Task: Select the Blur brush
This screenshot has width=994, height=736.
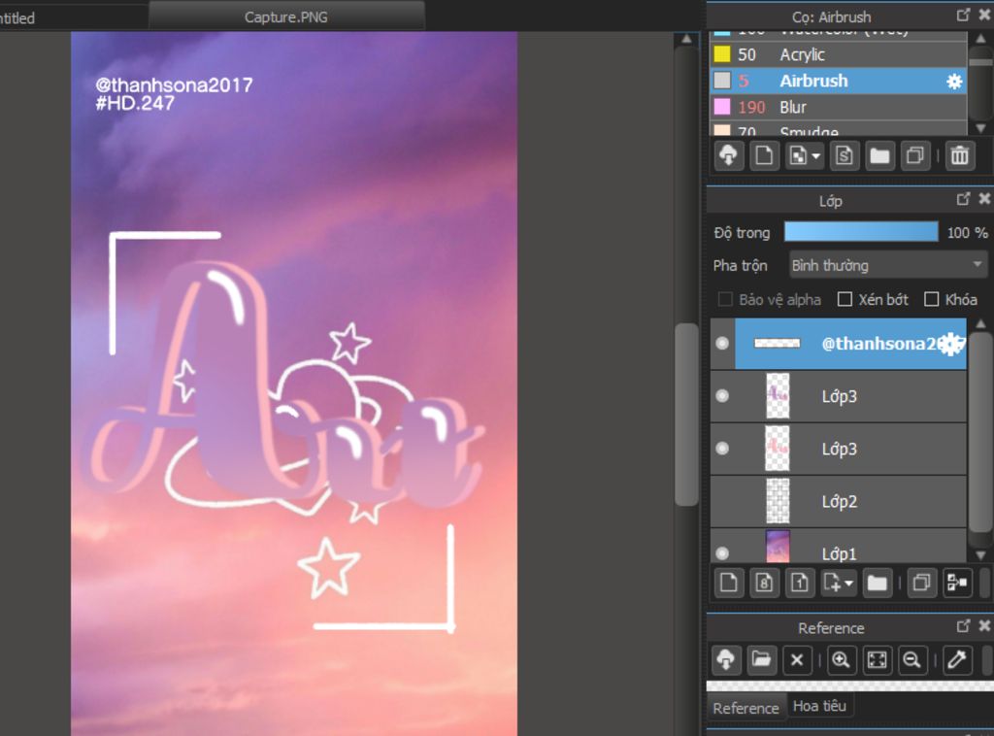Action: point(838,107)
